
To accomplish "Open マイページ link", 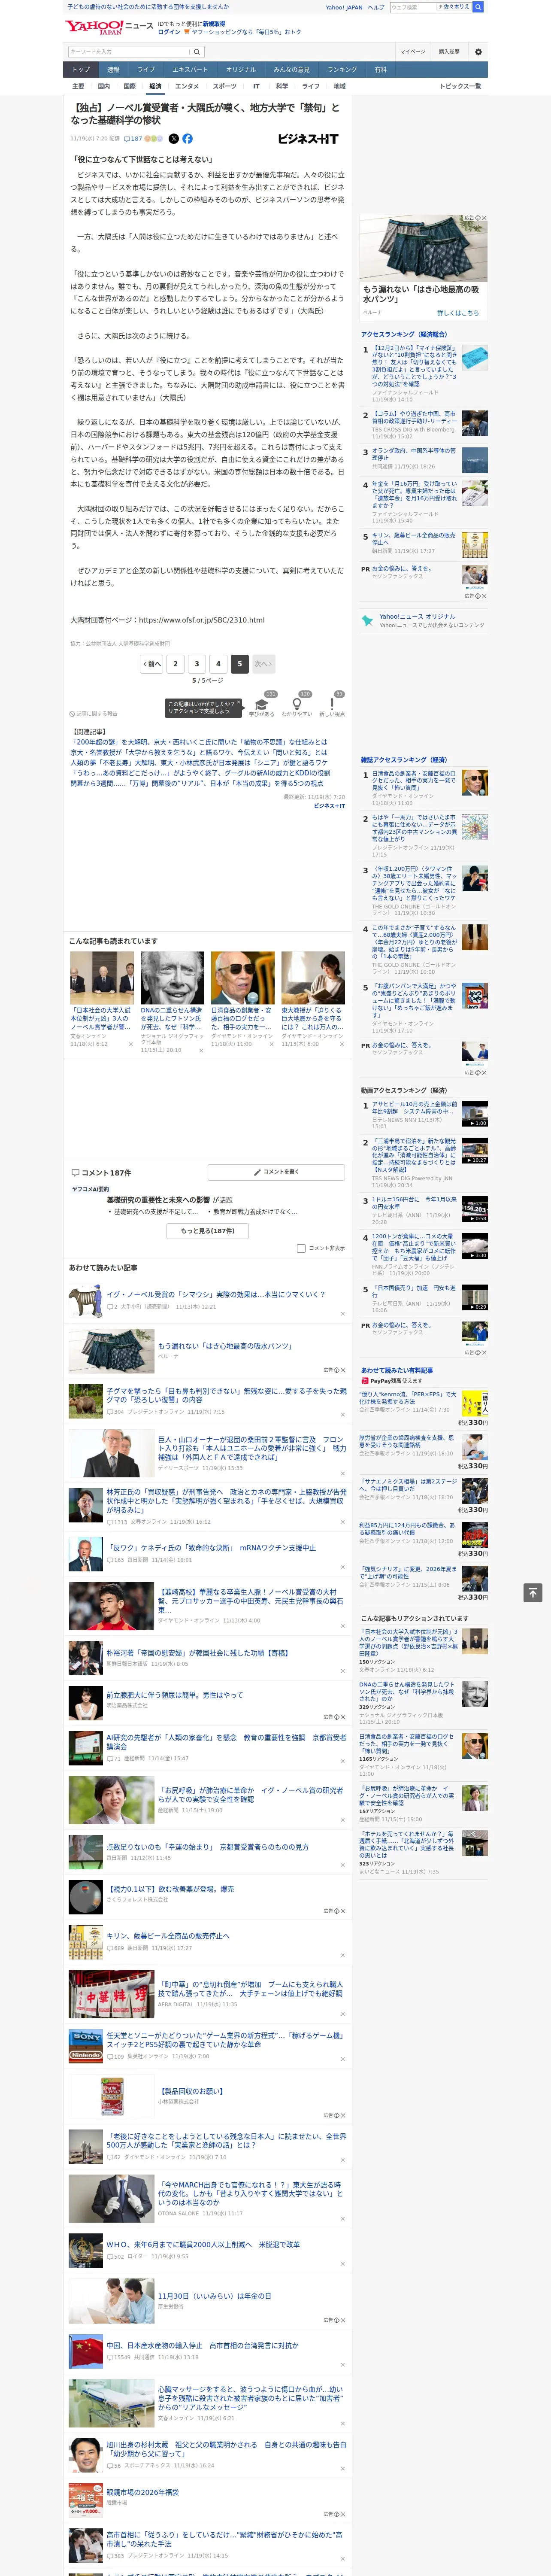I will click(x=413, y=51).
